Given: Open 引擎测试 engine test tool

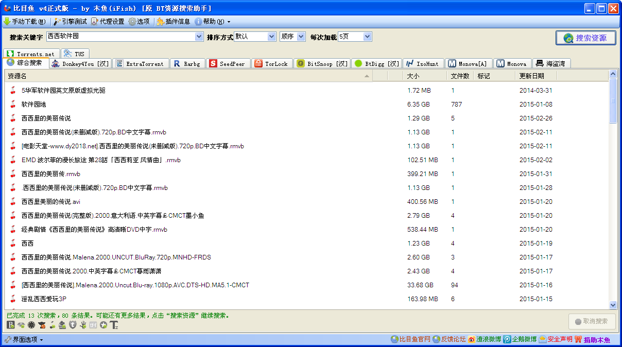Looking at the screenshot, I should [x=71, y=22].
